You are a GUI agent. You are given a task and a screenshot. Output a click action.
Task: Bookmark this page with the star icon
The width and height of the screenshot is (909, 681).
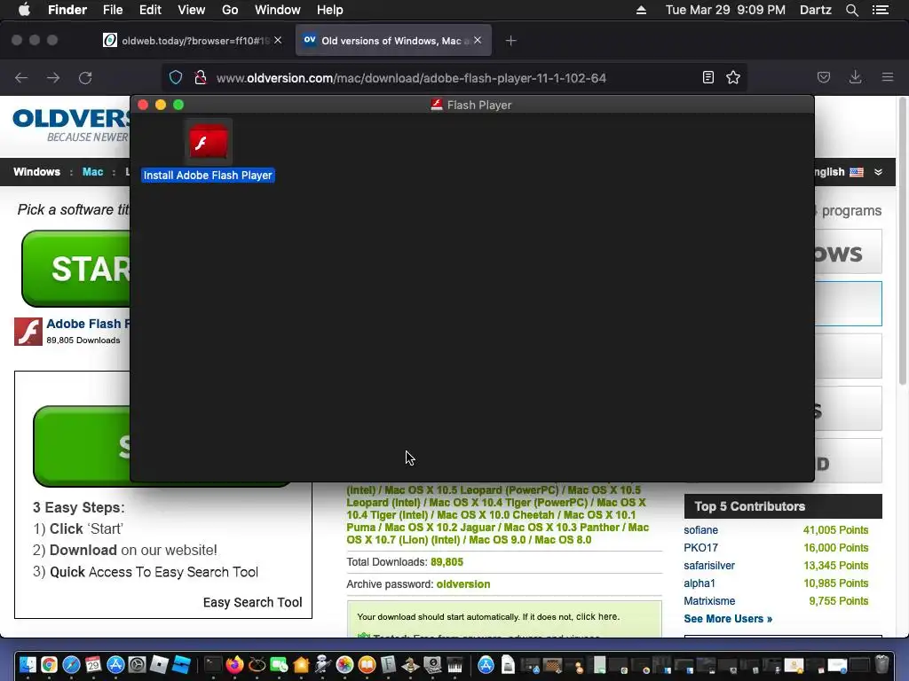[x=733, y=78]
